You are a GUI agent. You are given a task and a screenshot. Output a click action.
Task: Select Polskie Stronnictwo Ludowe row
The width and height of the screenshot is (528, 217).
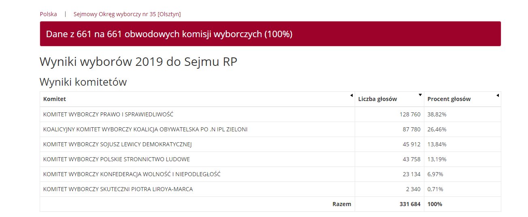(270, 159)
